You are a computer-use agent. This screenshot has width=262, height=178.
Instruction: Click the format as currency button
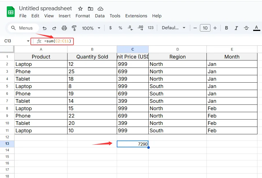(110, 28)
